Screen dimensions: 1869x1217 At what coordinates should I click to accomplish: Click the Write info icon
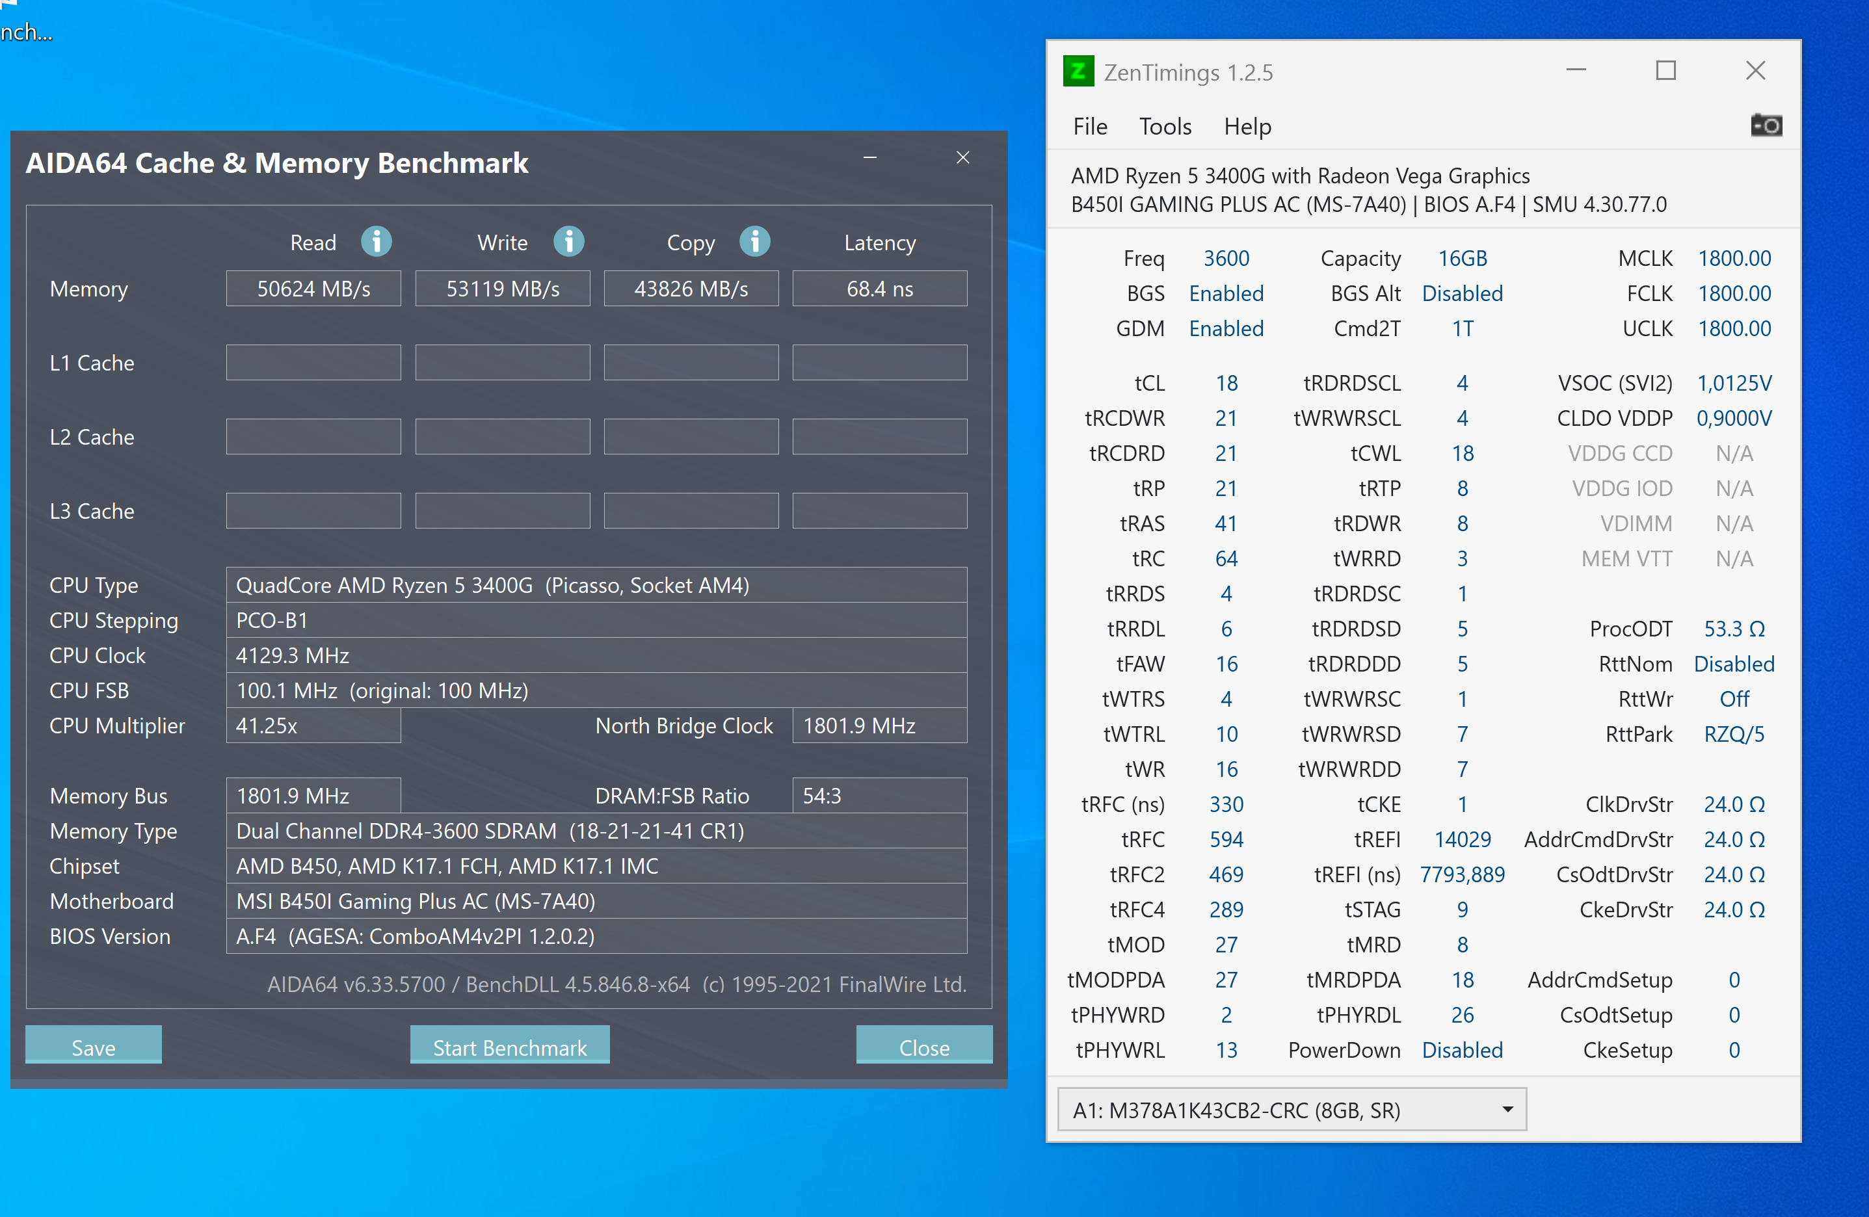[x=568, y=242]
